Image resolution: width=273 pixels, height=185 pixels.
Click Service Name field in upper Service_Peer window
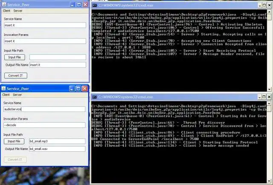click(45, 25)
